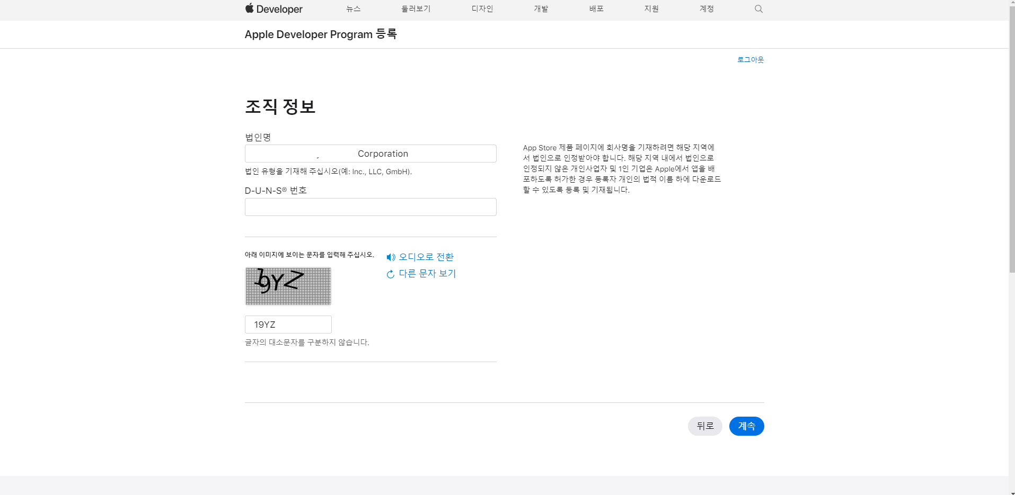
Task: Click the 로그아웃 link
Action: pos(751,60)
